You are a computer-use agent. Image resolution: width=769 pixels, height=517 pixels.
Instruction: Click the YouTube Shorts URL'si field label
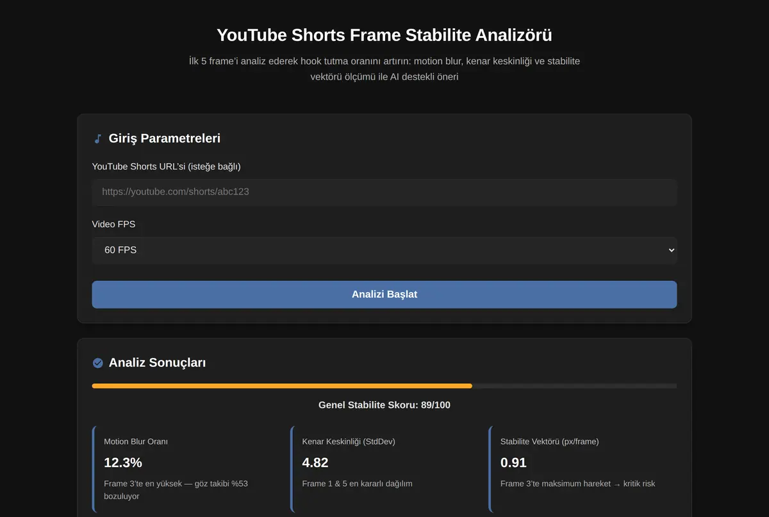(167, 167)
